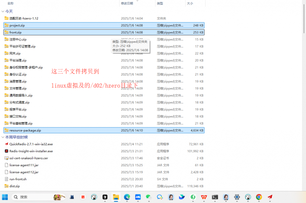
Task: Sort files by 名称 column header
Action: (10, 3)
